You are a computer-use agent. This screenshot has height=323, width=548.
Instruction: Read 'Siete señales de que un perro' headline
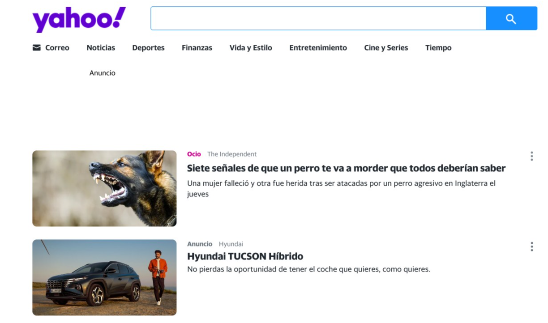(346, 168)
